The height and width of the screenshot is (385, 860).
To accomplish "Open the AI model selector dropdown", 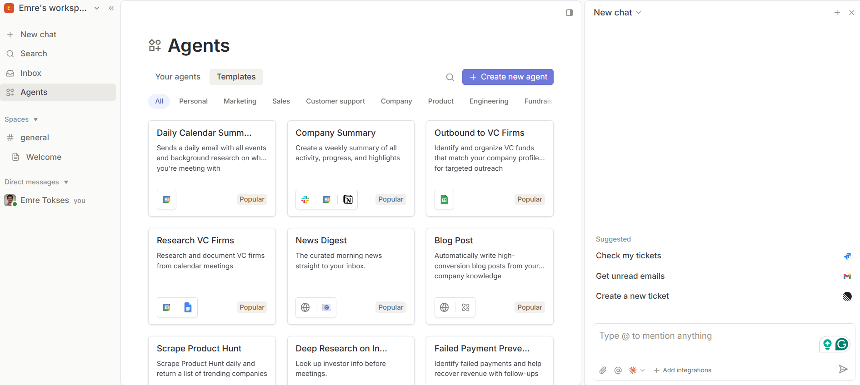I will tap(636, 370).
